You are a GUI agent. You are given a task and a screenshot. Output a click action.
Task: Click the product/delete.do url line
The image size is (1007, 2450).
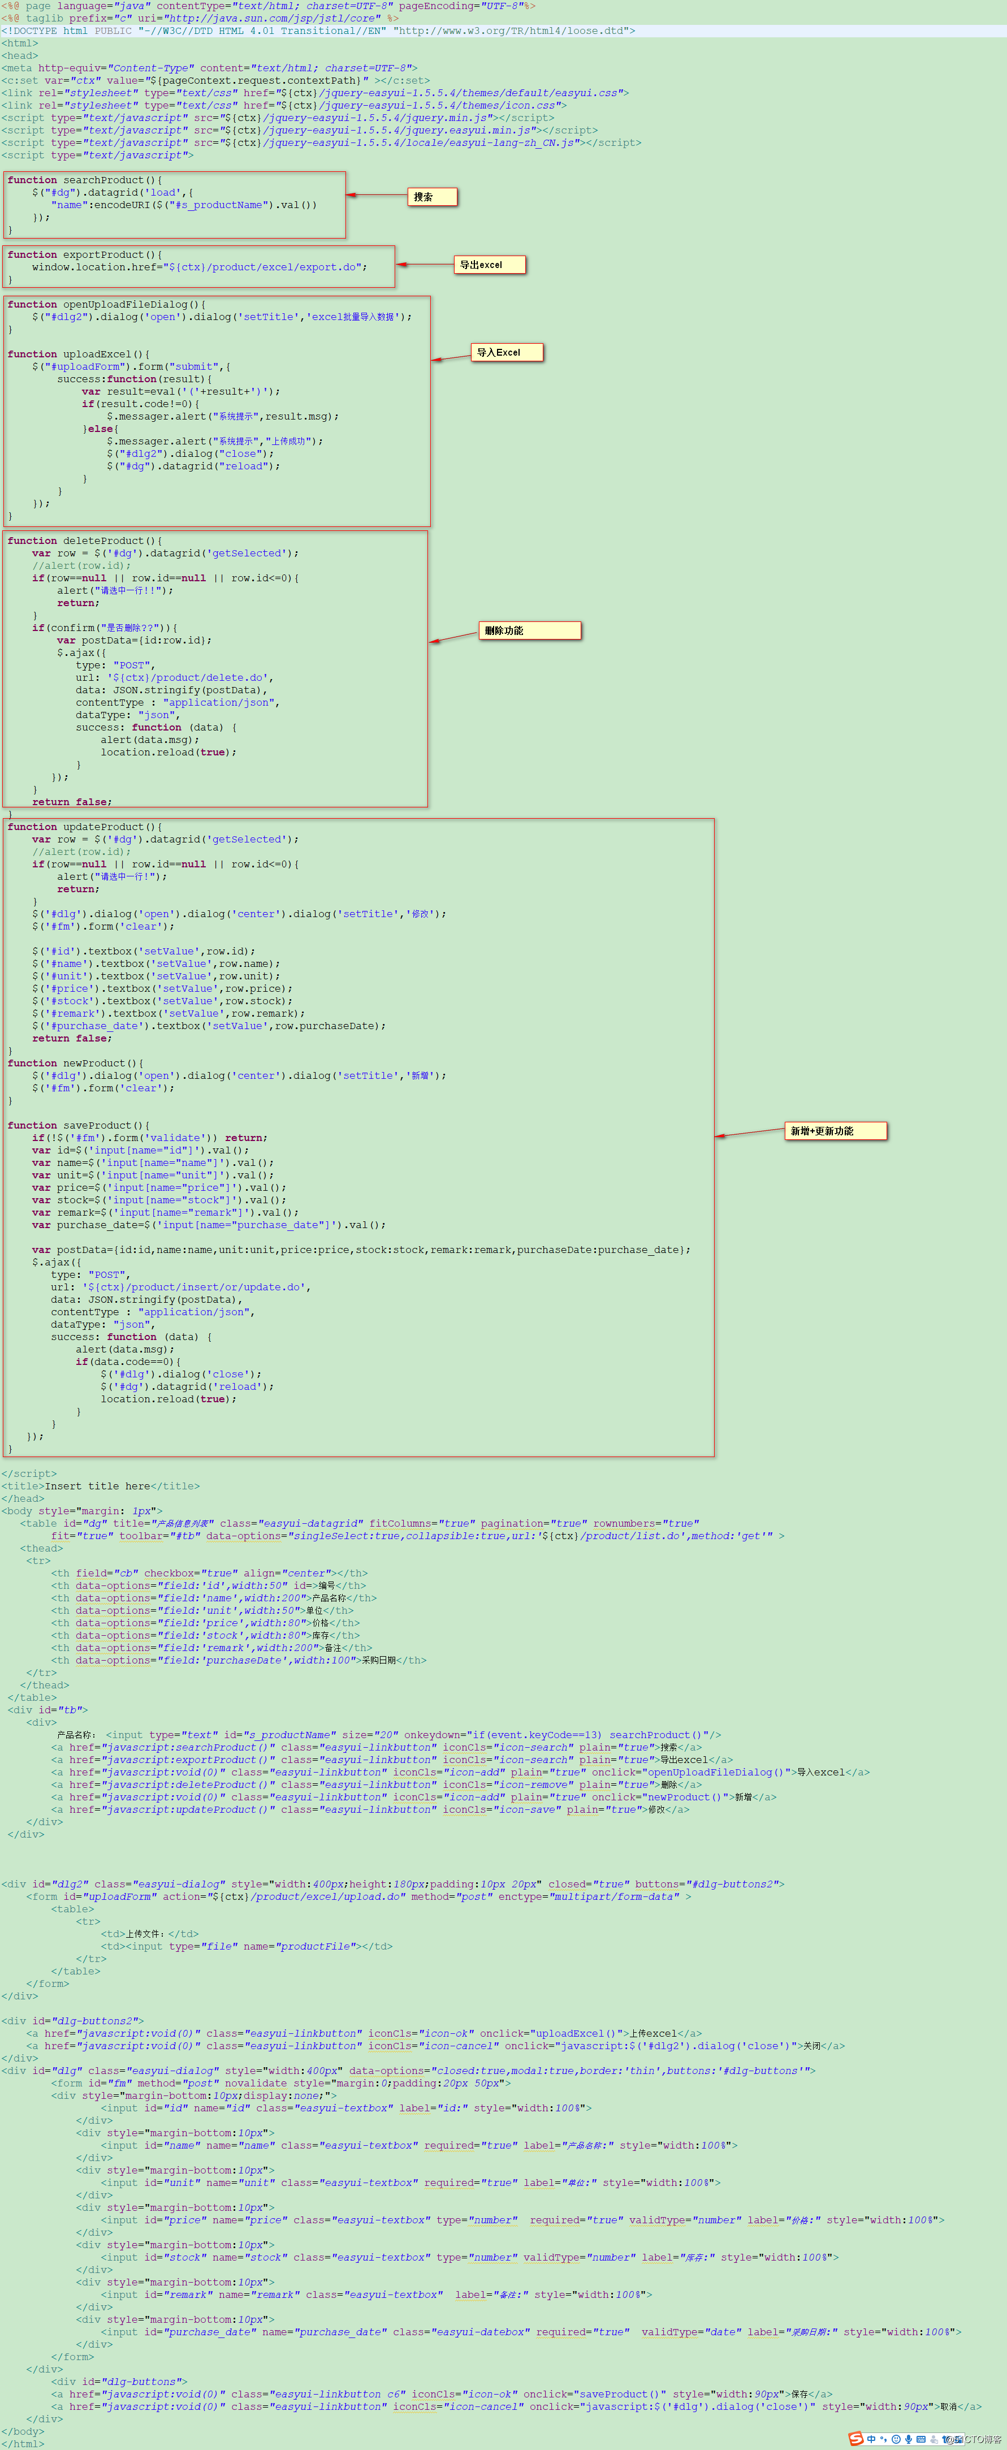(175, 677)
